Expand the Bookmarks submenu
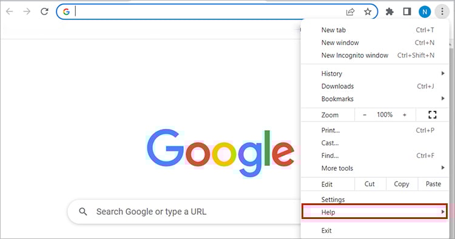The image size is (455, 239). pyautogui.click(x=375, y=99)
